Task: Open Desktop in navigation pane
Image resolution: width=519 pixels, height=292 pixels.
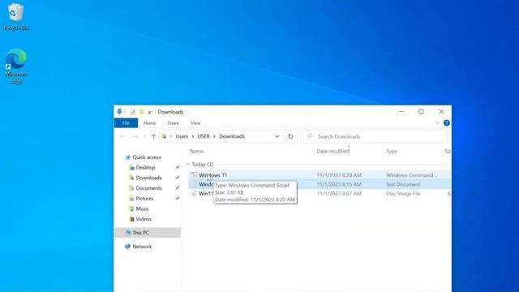Action: click(145, 168)
